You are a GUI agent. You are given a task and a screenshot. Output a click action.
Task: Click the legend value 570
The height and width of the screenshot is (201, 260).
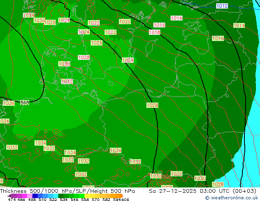(96, 199)
